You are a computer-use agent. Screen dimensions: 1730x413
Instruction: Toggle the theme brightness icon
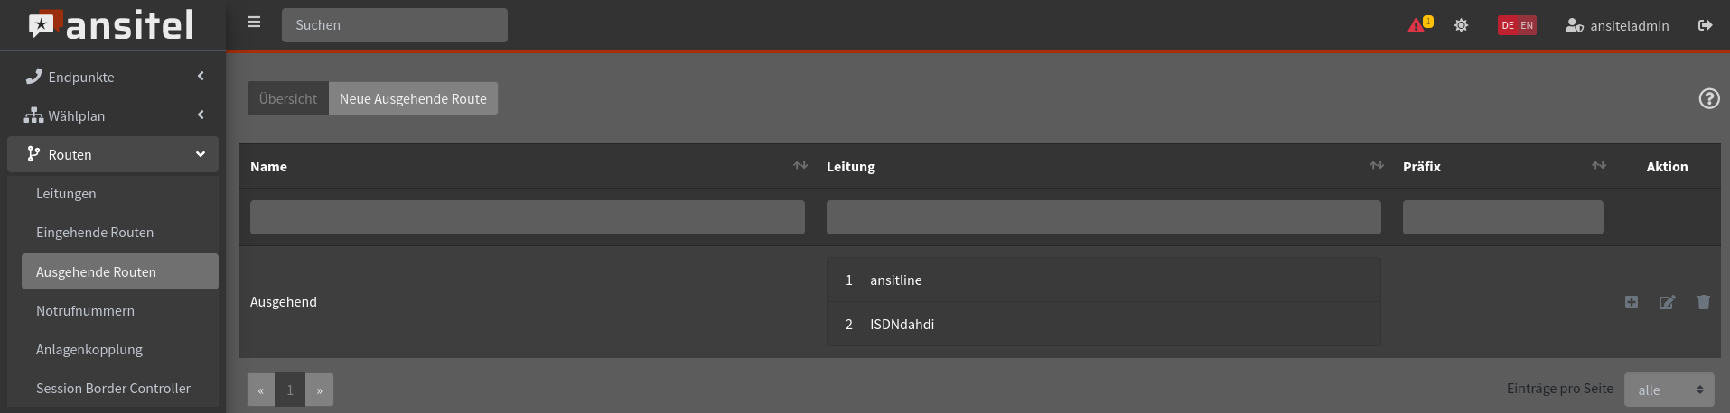point(1461,25)
